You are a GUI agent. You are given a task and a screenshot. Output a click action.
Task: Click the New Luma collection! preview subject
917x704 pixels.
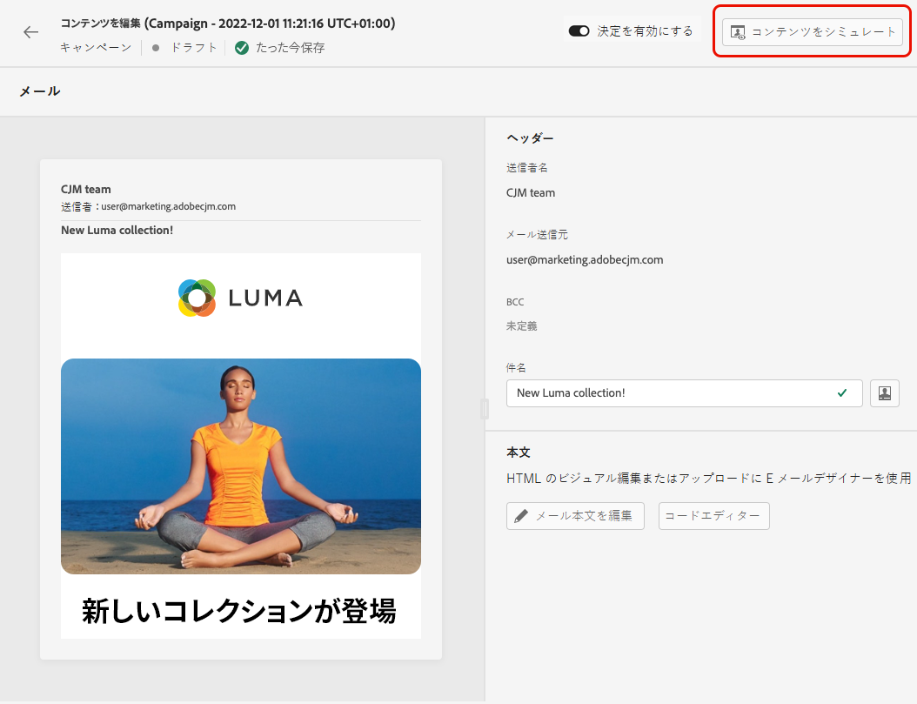tap(117, 231)
